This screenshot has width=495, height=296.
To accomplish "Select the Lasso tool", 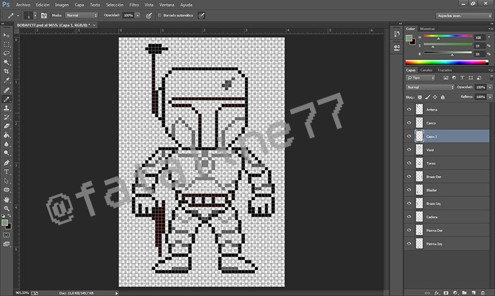I will pyautogui.click(x=6, y=53).
